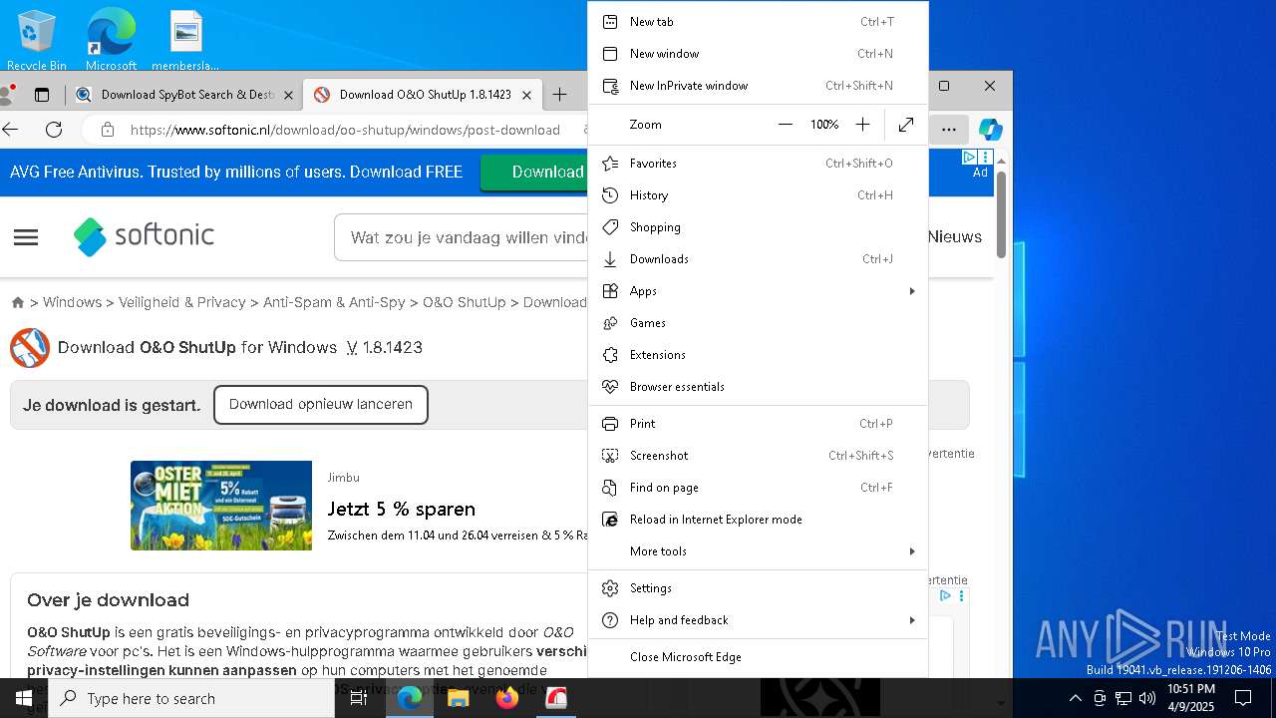The image size is (1276, 718).
Task: Decrease zoom with minus button
Action: coord(786,125)
